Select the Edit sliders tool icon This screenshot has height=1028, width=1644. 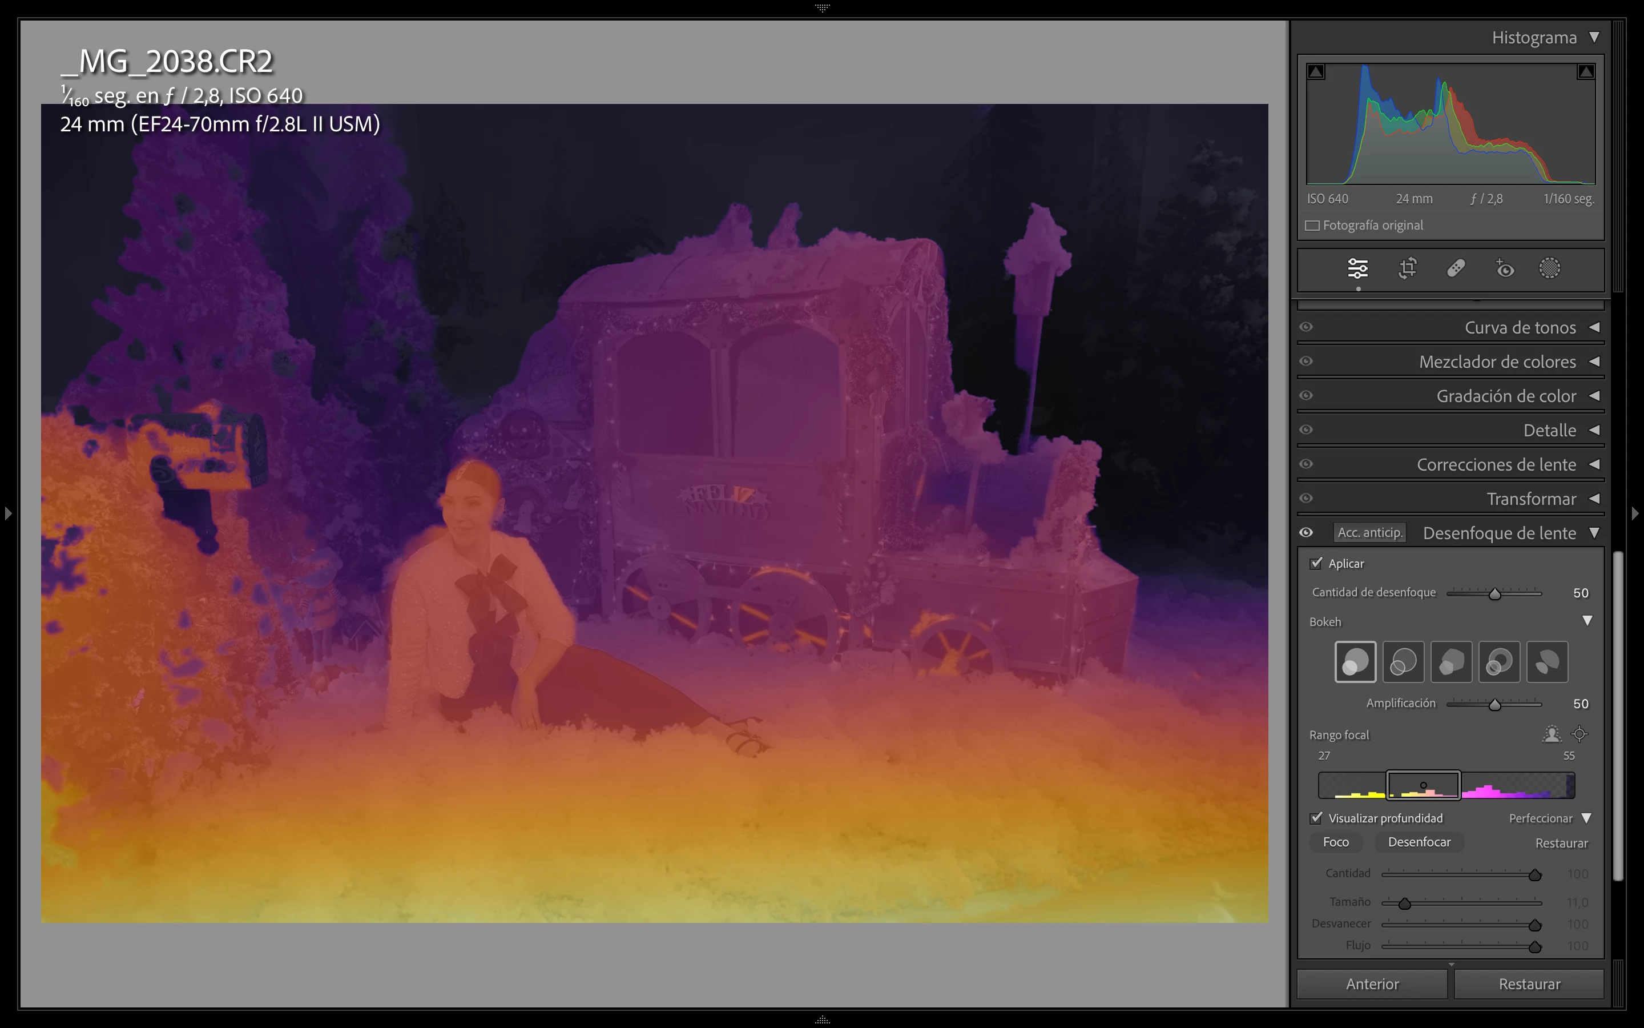point(1357,268)
